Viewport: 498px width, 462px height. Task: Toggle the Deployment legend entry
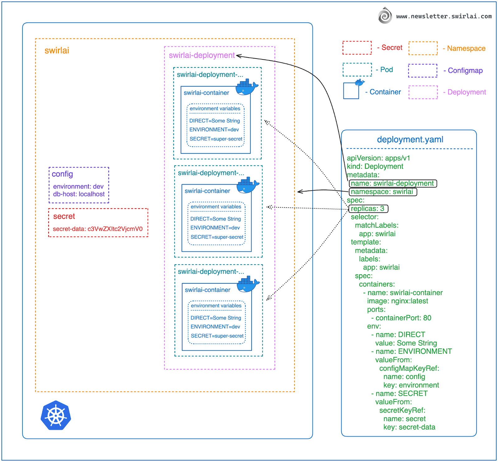[x=423, y=92]
